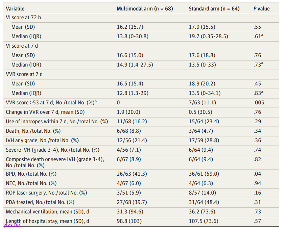
Task: Click the 26/63 (41.3) BPD value
Action: coord(132,174)
